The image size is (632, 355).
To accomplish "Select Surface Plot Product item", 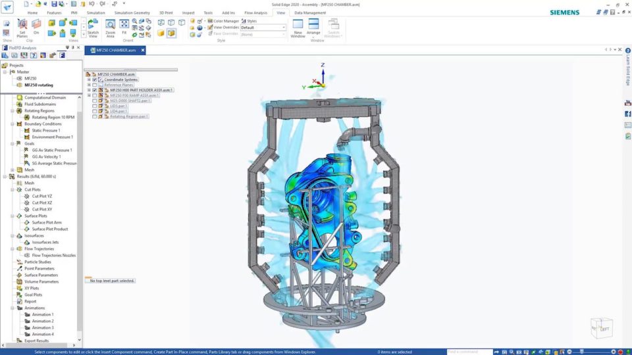I will click(x=51, y=229).
